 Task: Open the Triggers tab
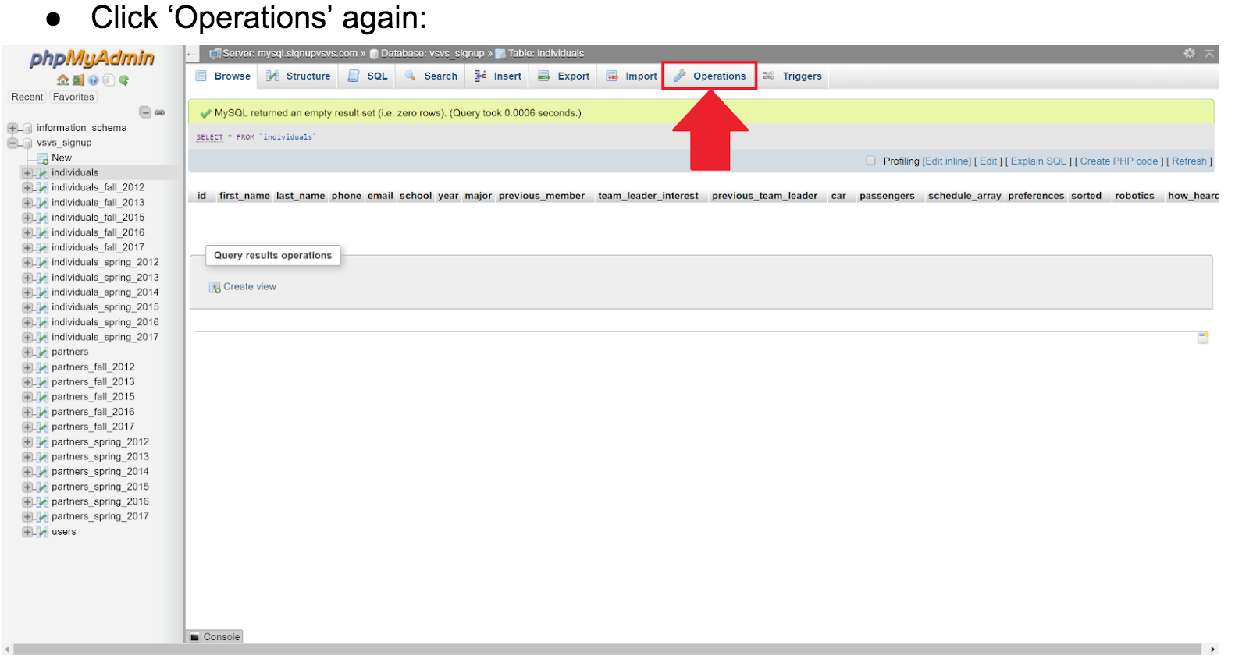tap(792, 76)
